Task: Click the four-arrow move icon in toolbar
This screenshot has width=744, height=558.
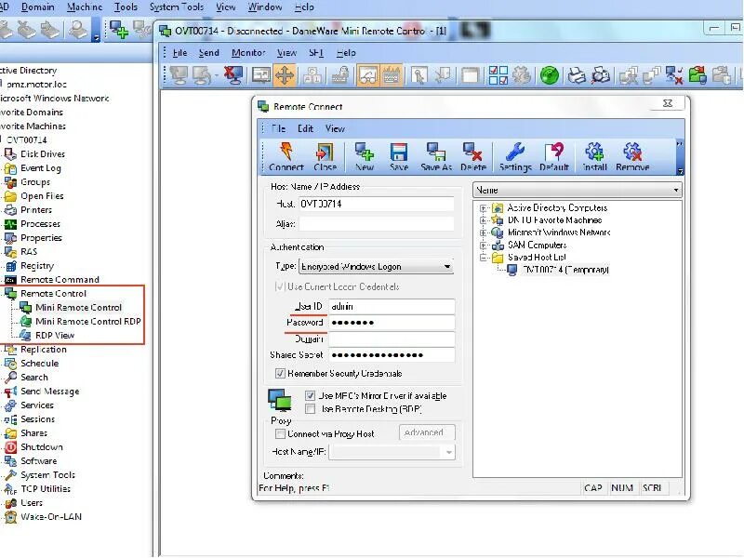Action: [x=285, y=75]
